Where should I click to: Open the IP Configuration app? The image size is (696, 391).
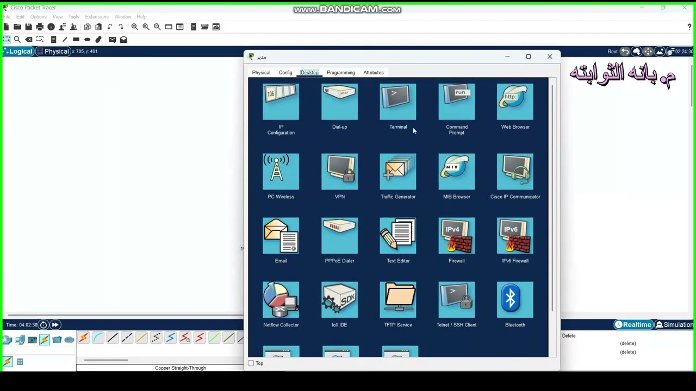[281, 102]
